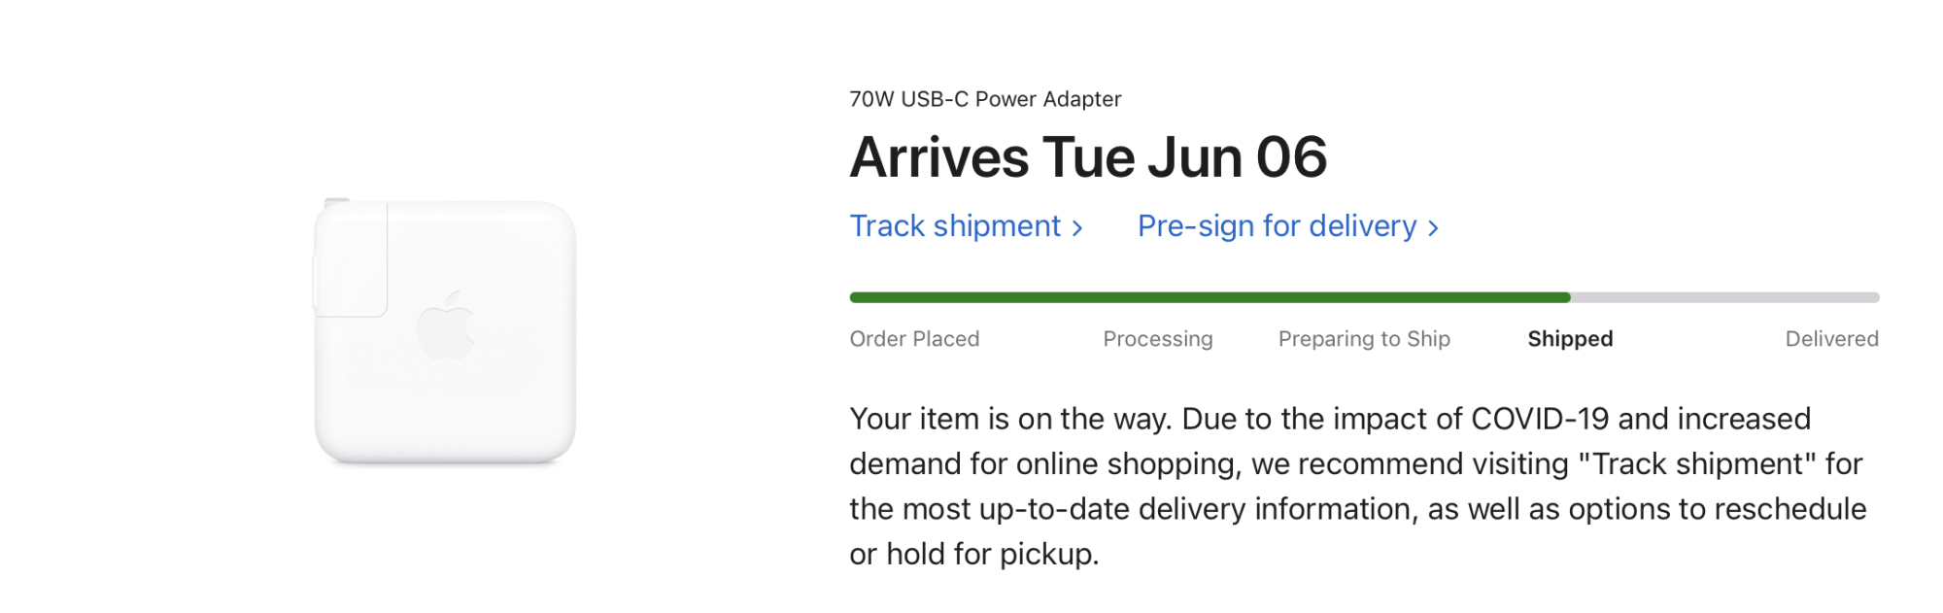Screen dimensions: 1943x613
Task: Click the 70W USB-C Power Adapter title
Action: coord(985,99)
